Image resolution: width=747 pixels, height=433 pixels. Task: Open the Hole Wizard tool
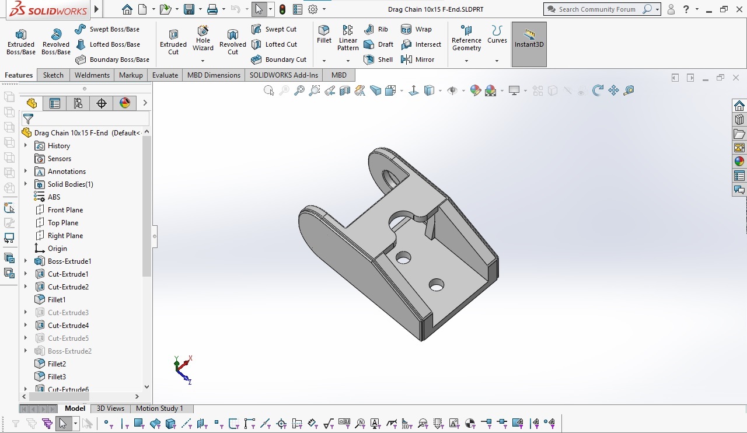[203, 39]
